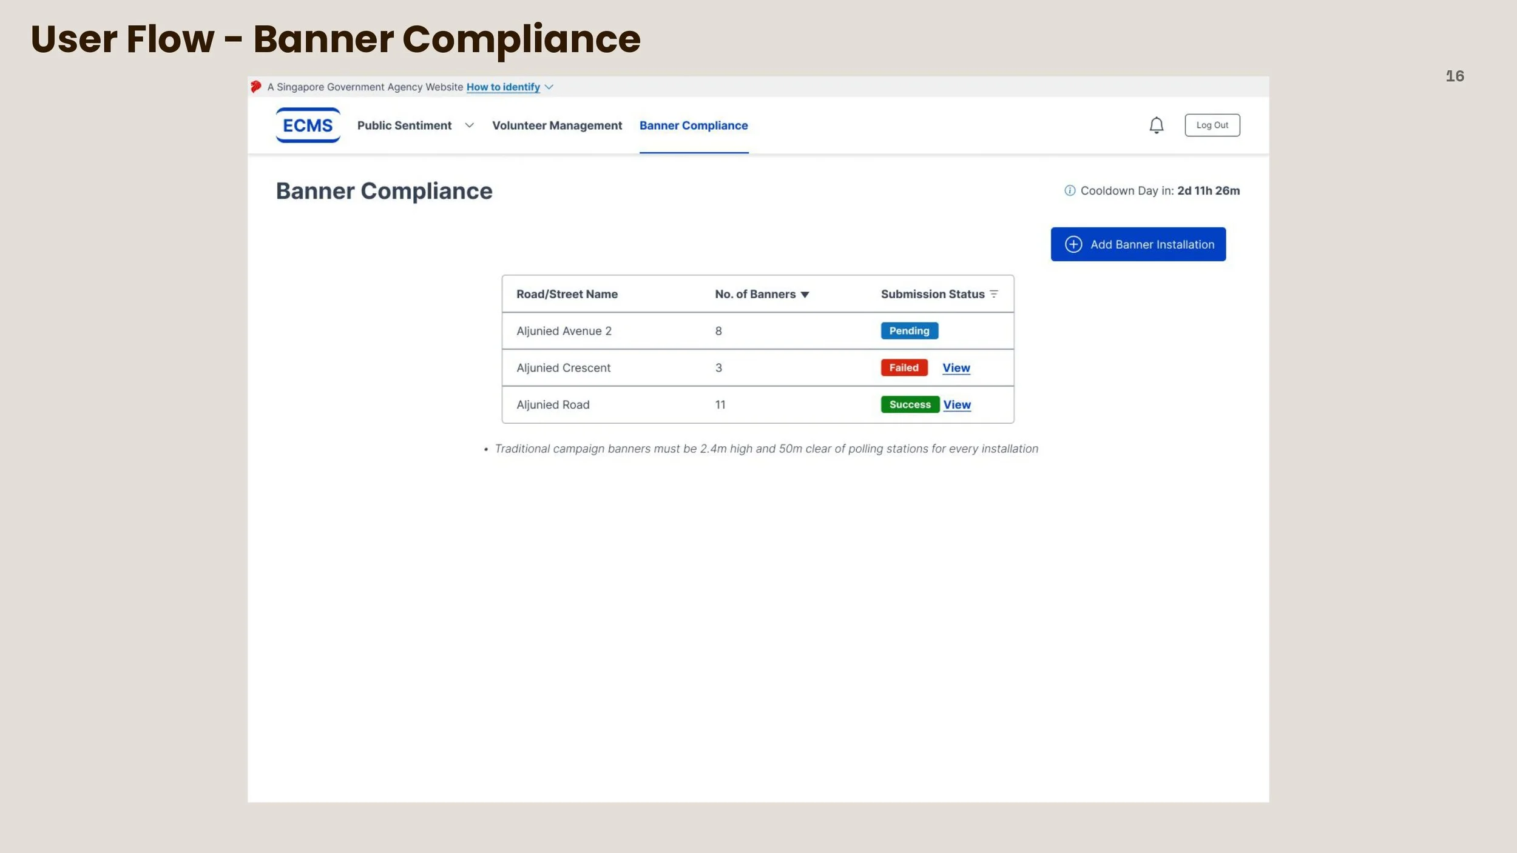This screenshot has height=853, width=1517.
Task: Click the No. of Banners column header
Action: tap(755, 294)
